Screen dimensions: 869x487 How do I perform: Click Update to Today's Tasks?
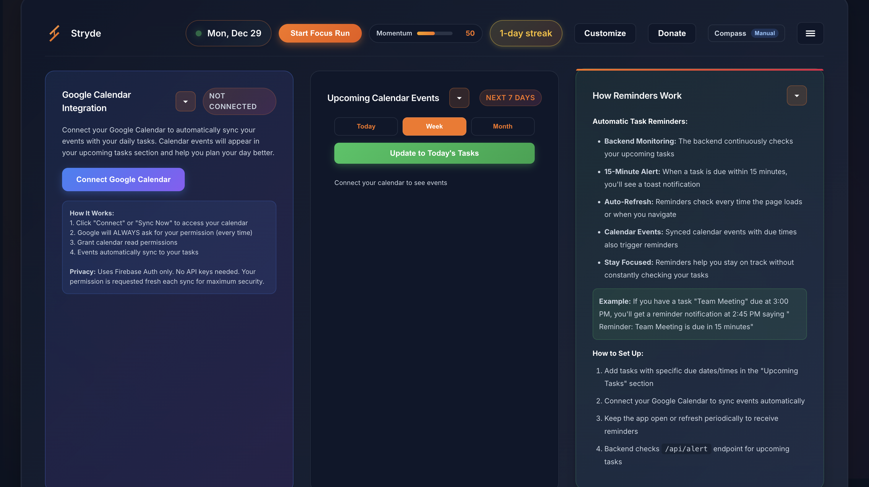pos(434,153)
